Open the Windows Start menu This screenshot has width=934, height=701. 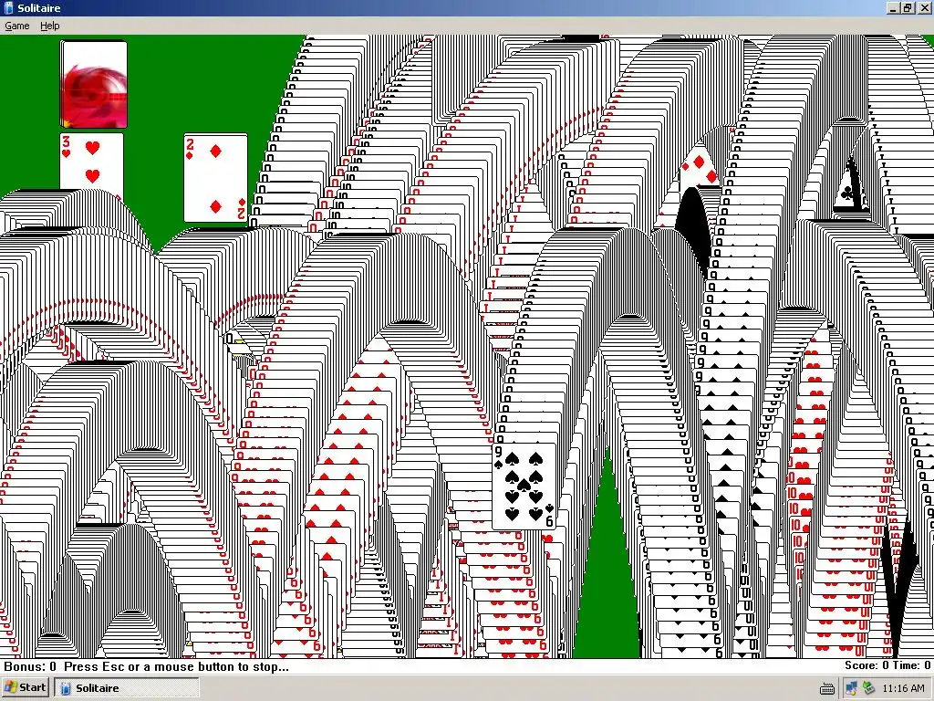(25, 687)
